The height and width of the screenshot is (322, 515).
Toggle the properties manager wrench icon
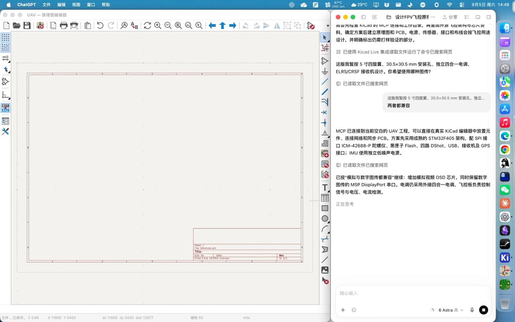click(x=6, y=131)
